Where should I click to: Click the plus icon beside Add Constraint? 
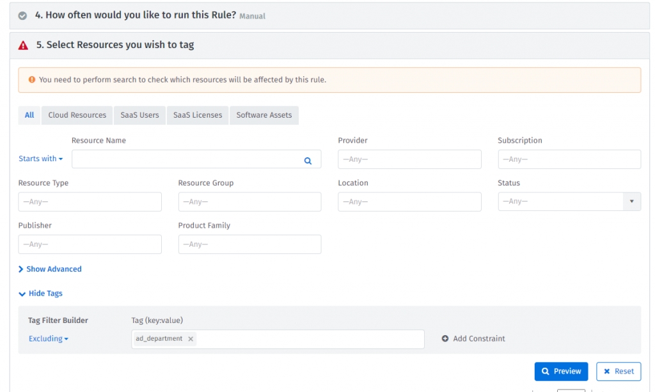[445, 339]
